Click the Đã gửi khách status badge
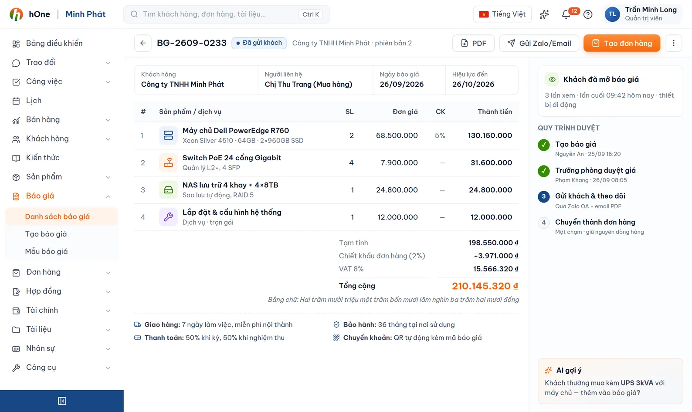Viewport: 692px width, 412px height. [x=259, y=43]
